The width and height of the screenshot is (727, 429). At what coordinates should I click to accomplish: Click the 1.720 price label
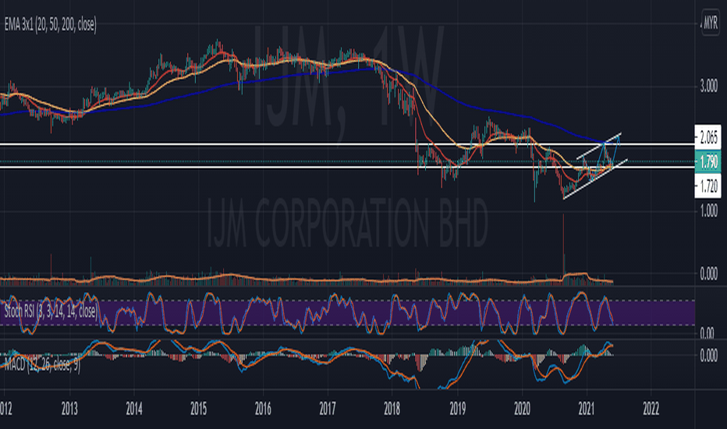click(x=707, y=186)
